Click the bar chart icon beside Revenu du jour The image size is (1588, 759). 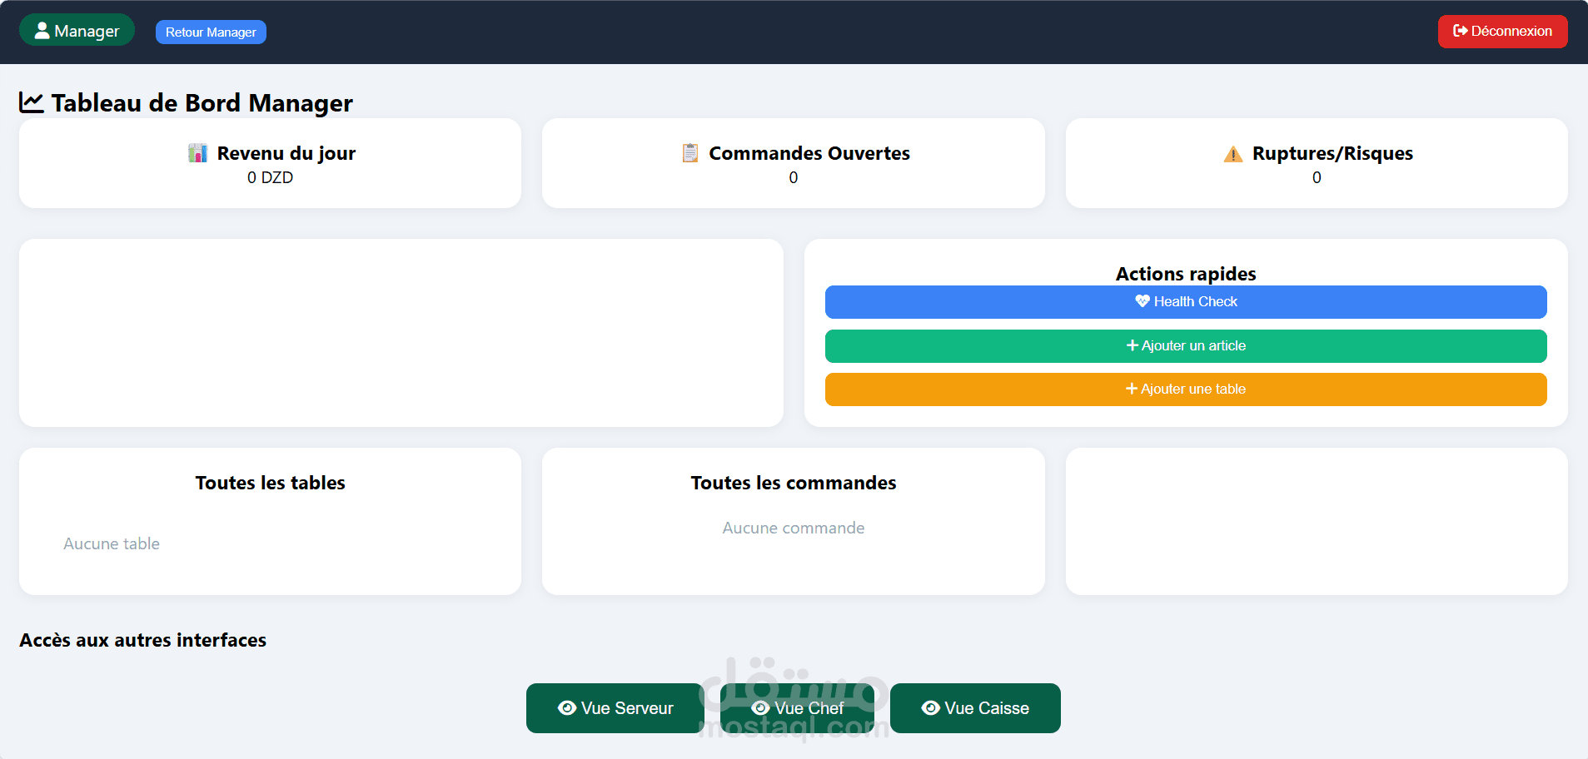pyautogui.click(x=197, y=153)
